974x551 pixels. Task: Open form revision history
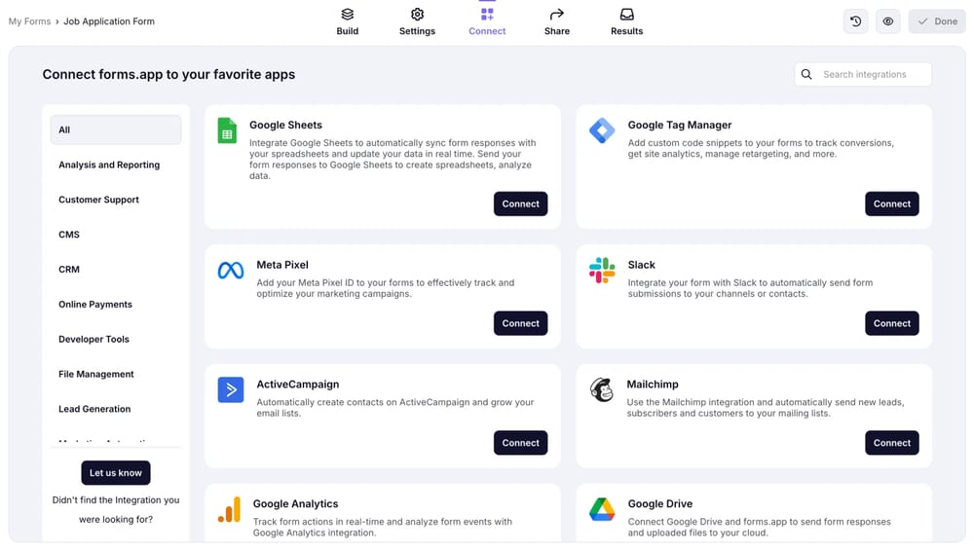tap(855, 21)
